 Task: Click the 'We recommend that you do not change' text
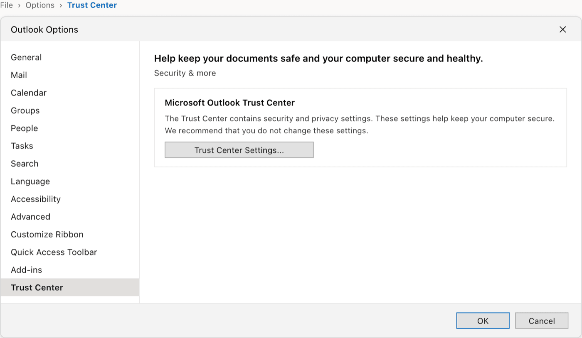[266, 131]
